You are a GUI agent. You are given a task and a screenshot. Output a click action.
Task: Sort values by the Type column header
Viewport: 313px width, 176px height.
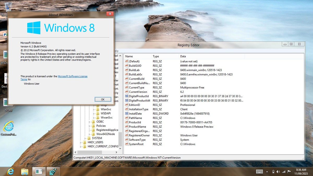click(x=165, y=56)
